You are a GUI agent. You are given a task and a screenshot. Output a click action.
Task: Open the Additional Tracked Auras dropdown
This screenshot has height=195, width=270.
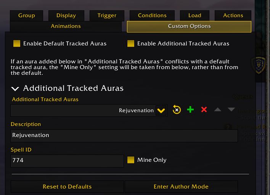[x=161, y=110]
